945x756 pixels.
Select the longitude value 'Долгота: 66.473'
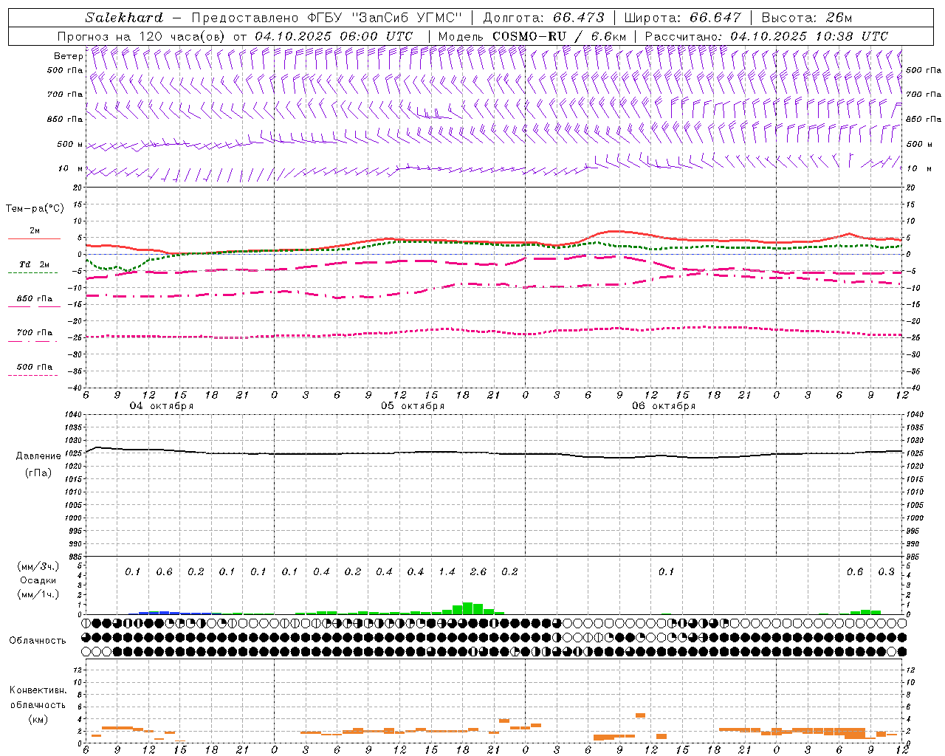click(x=543, y=18)
